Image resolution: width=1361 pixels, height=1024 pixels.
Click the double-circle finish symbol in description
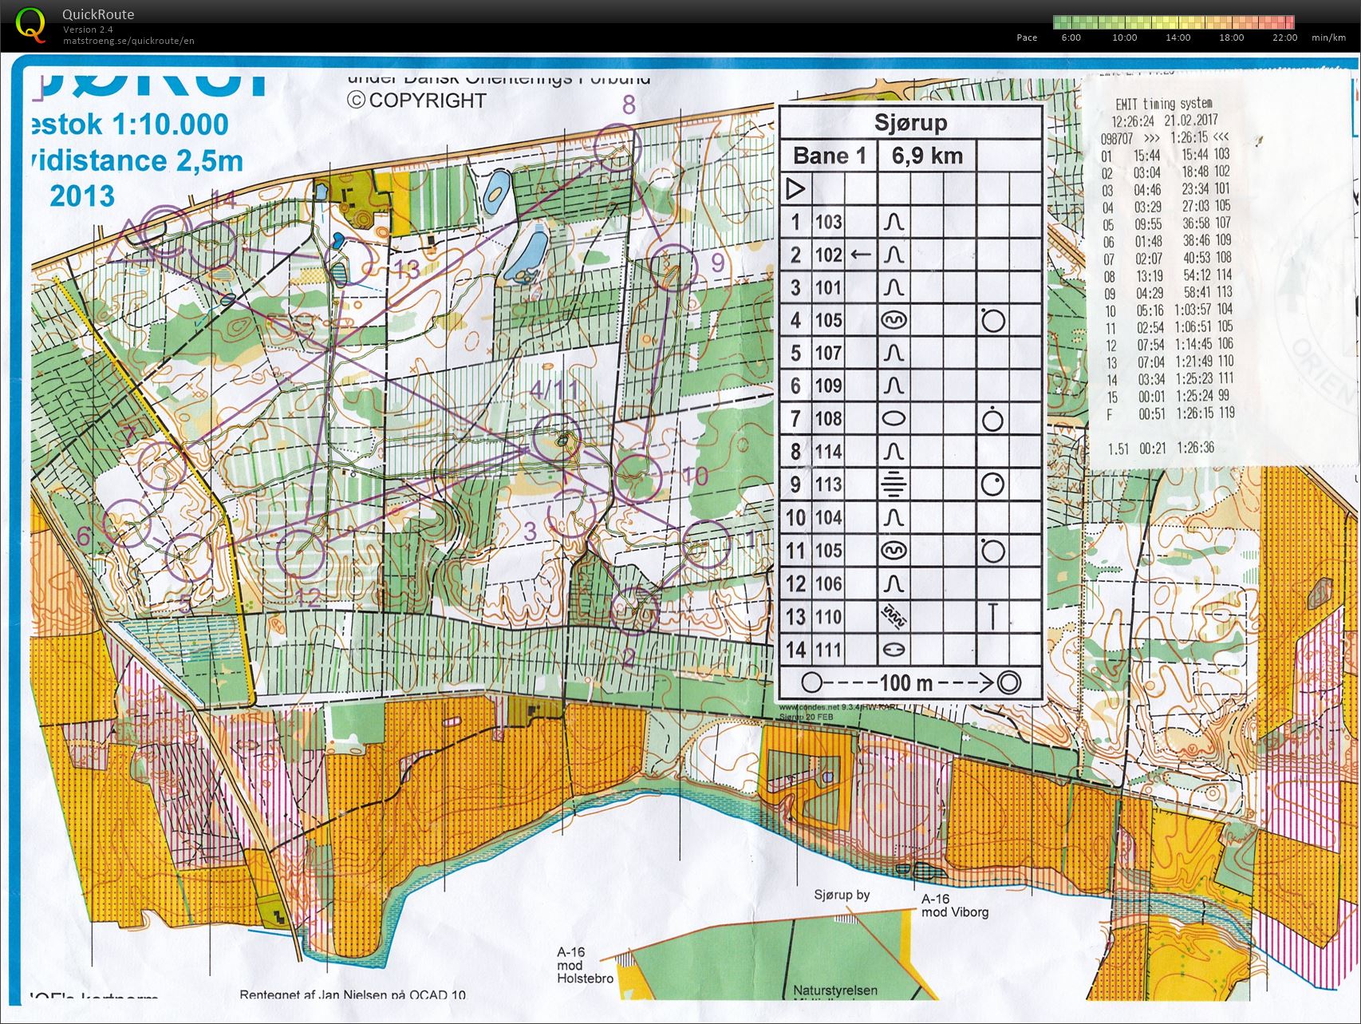pos(1008,682)
